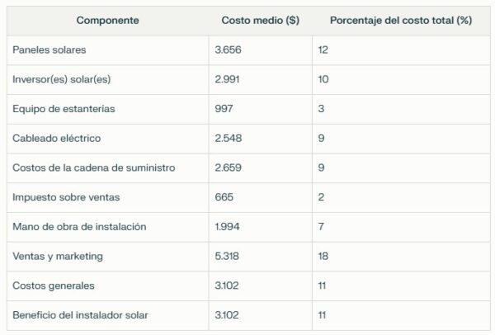Select the Ventas y marketing cell
This screenshot has height=335, width=495.
click(x=58, y=257)
